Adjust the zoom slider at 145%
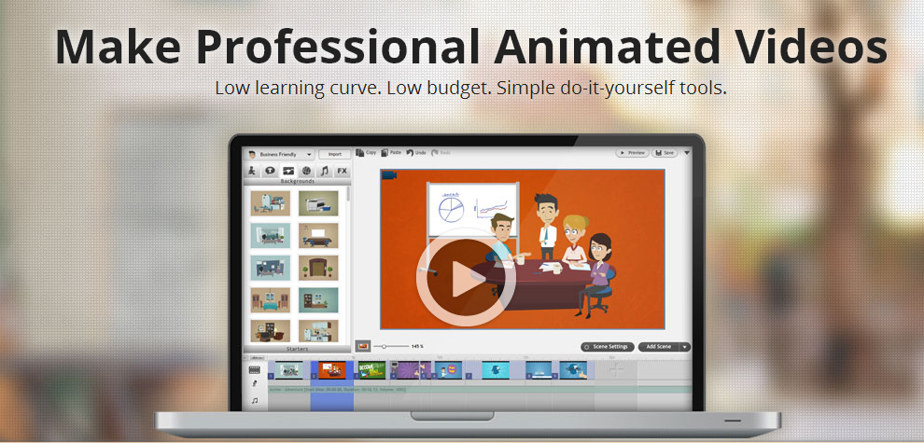 (x=385, y=346)
